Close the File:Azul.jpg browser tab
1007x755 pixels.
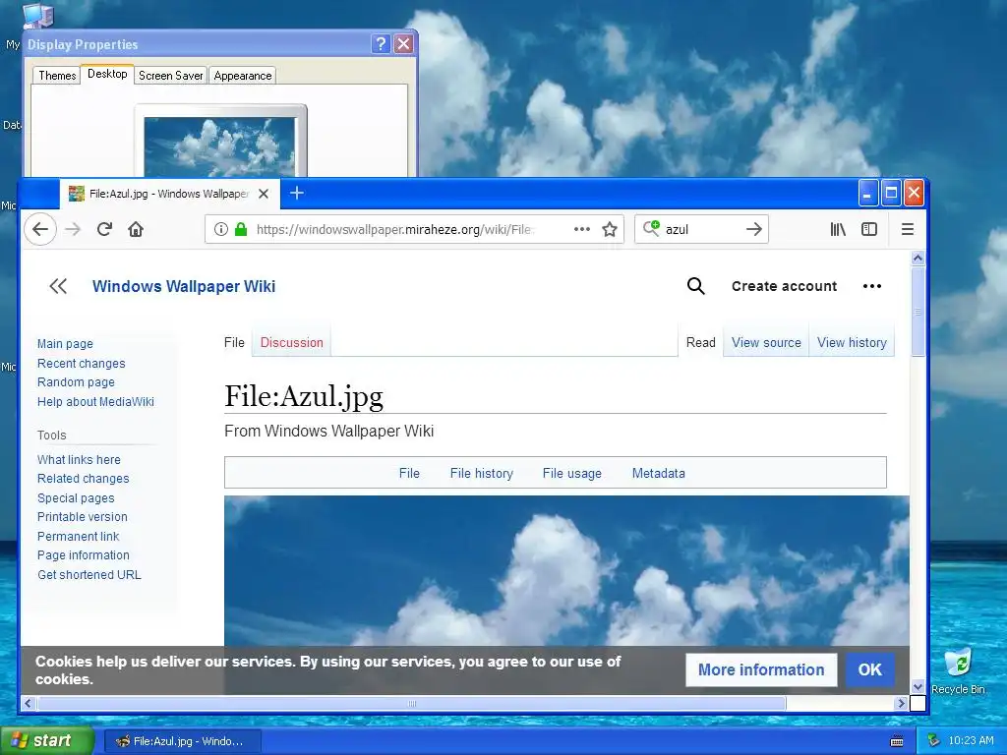point(264,194)
